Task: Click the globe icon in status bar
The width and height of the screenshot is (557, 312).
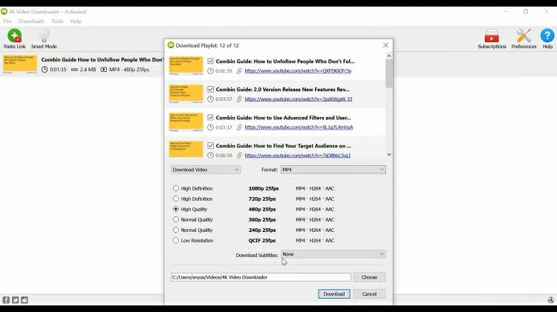Action: pos(550,300)
